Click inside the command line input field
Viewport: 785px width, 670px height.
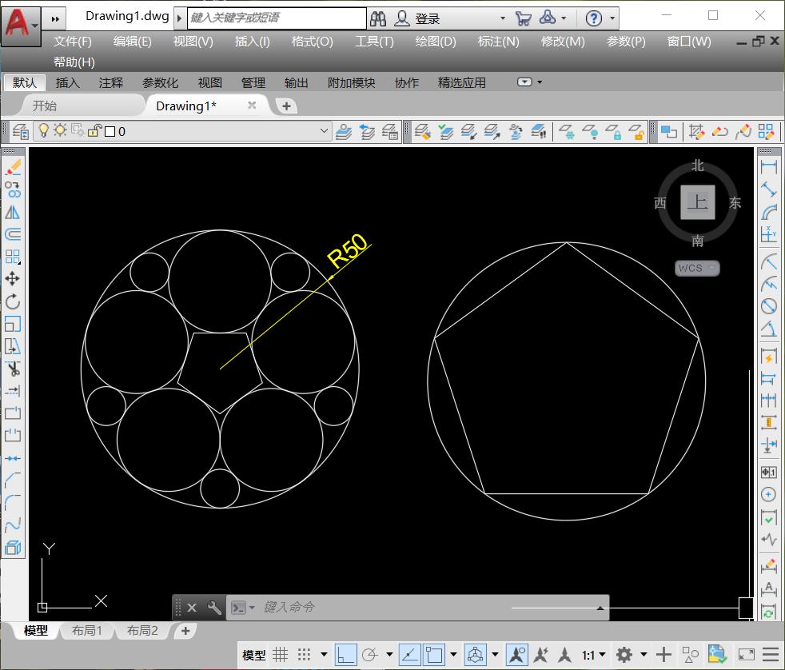pyautogui.click(x=360, y=608)
